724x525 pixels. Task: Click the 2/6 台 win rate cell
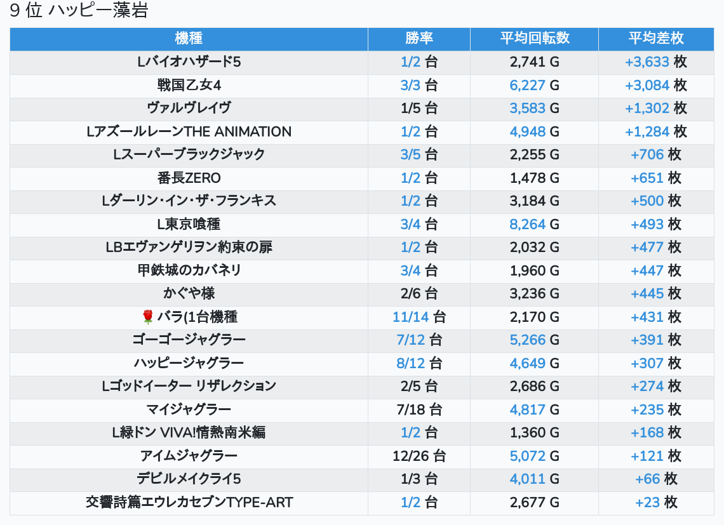pyautogui.click(x=419, y=293)
